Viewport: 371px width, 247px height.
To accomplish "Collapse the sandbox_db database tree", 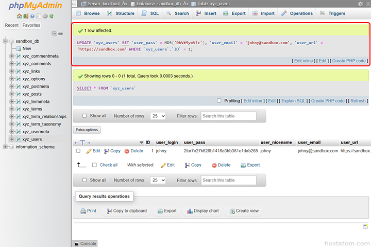I will tap(5, 41).
